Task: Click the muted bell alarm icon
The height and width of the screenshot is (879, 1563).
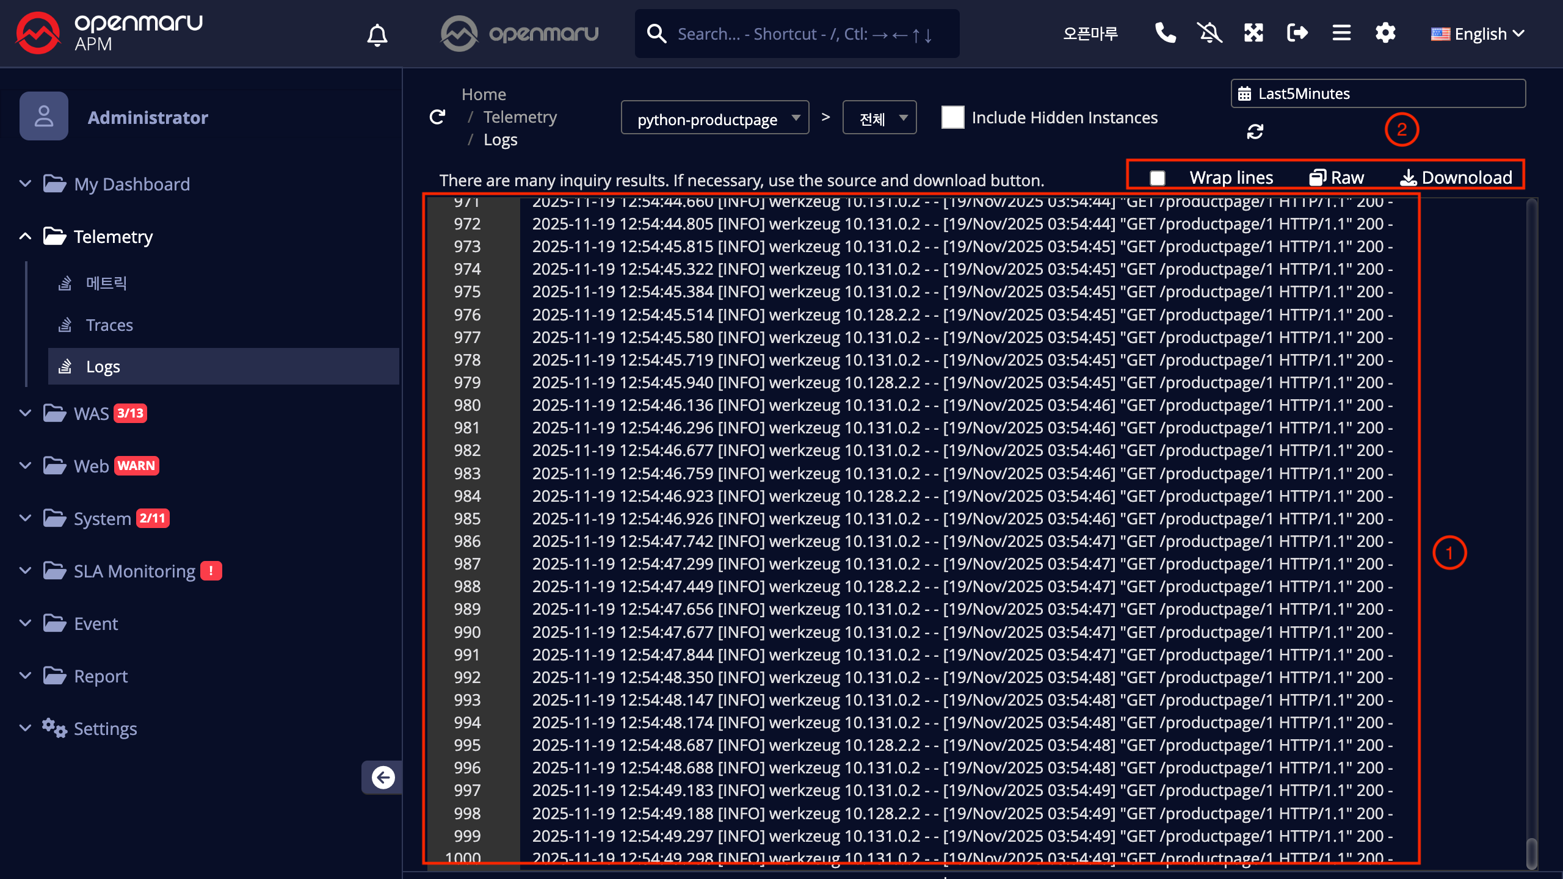Action: (1209, 33)
